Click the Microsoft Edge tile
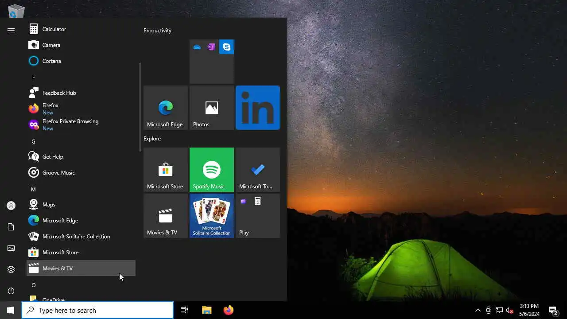 point(166,108)
